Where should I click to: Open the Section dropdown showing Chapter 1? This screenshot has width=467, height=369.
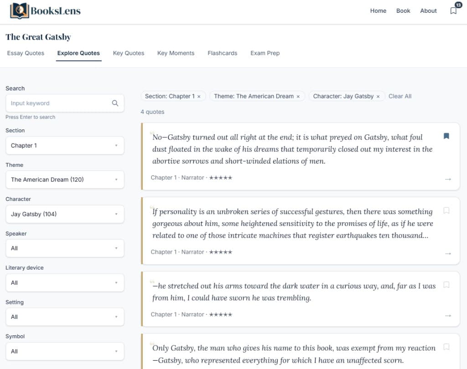65,145
